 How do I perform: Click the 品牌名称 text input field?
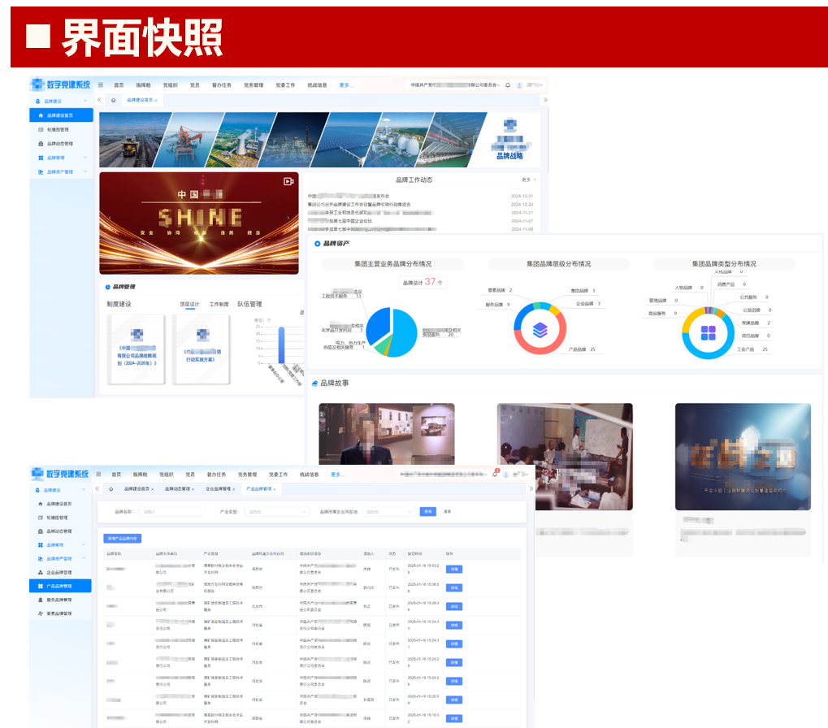click(171, 512)
